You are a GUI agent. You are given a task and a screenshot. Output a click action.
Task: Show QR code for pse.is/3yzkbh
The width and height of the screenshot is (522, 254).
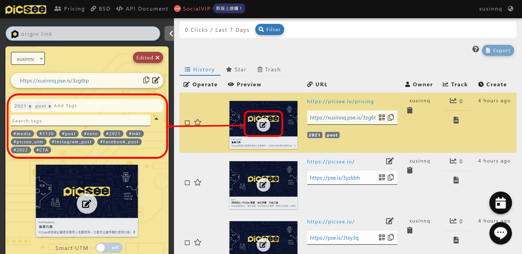382,178
